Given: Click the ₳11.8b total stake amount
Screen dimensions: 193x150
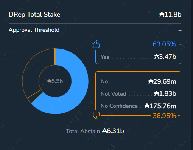Looking at the screenshot, I should (170, 14).
